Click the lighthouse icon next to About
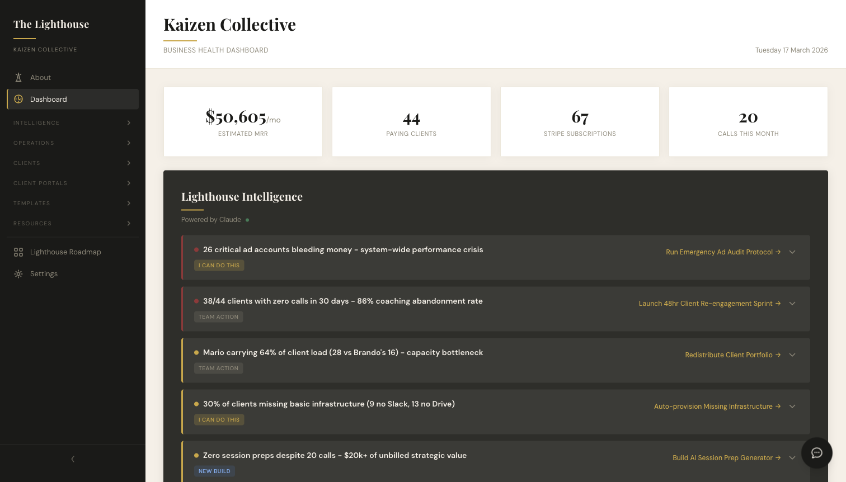Screen dimensions: 846x482 point(18,77)
